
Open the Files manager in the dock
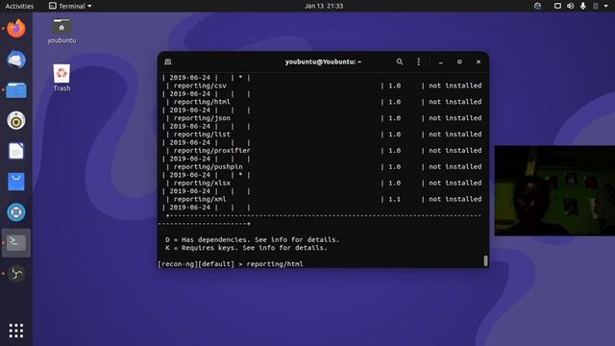16,90
